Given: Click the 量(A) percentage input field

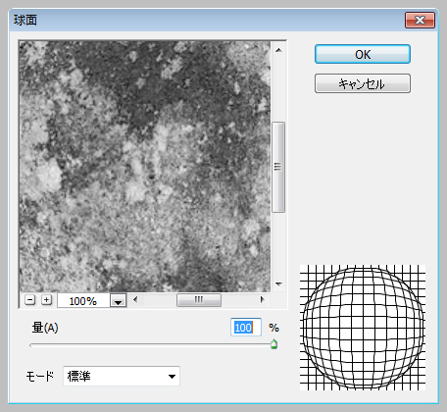Looking at the screenshot, I should point(246,328).
